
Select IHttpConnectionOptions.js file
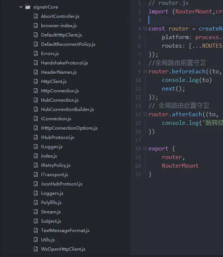tap(69, 128)
